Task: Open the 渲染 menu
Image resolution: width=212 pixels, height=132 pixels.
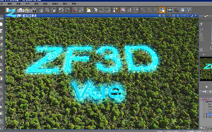Action: point(36,4)
